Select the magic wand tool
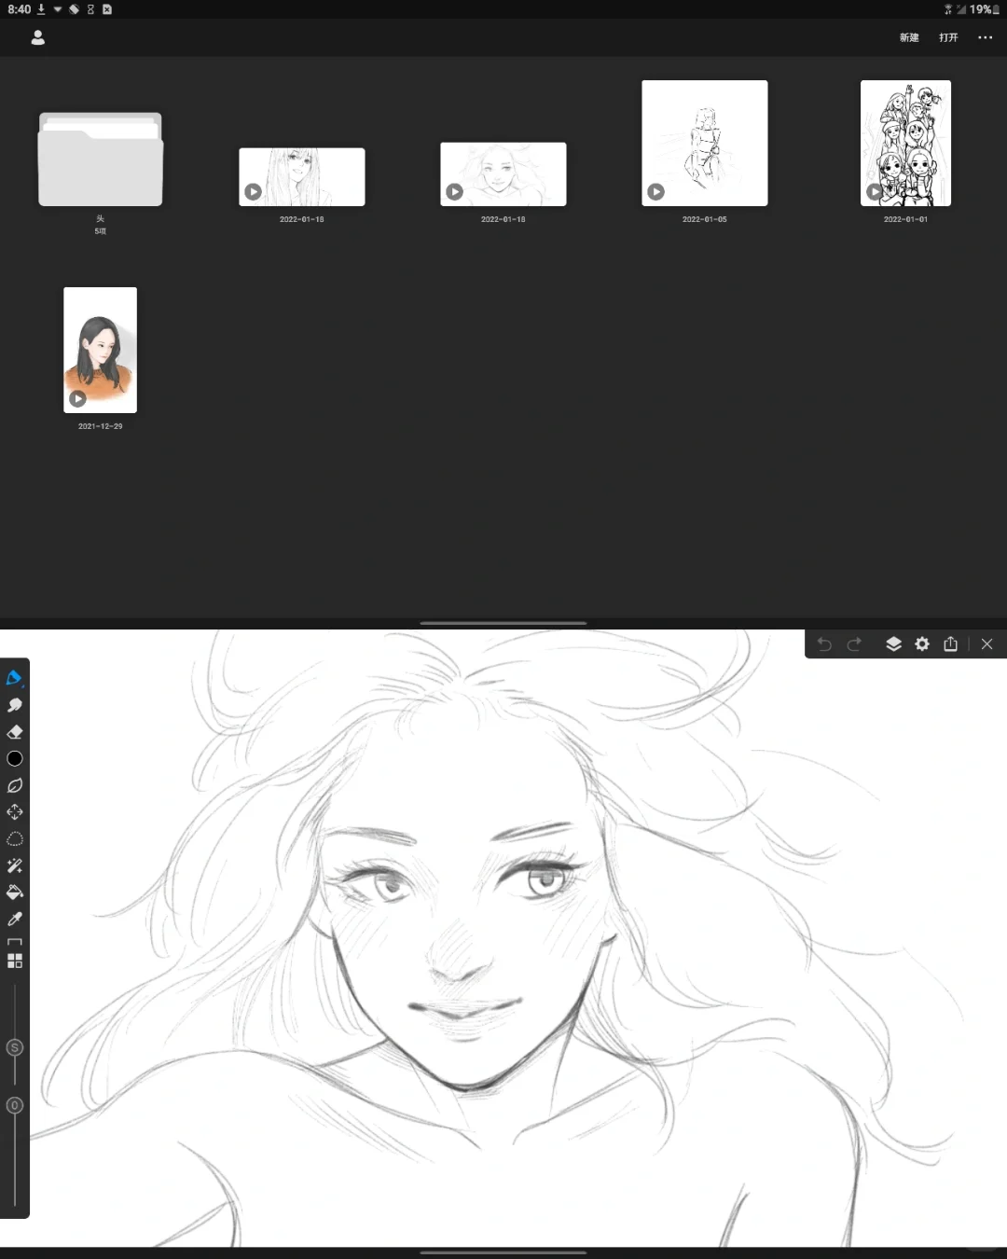 click(x=14, y=866)
